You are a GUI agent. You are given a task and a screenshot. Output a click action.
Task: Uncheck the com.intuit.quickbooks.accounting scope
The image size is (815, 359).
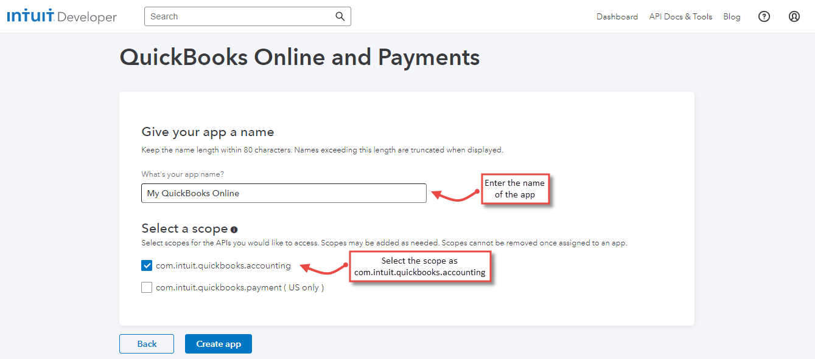click(147, 265)
